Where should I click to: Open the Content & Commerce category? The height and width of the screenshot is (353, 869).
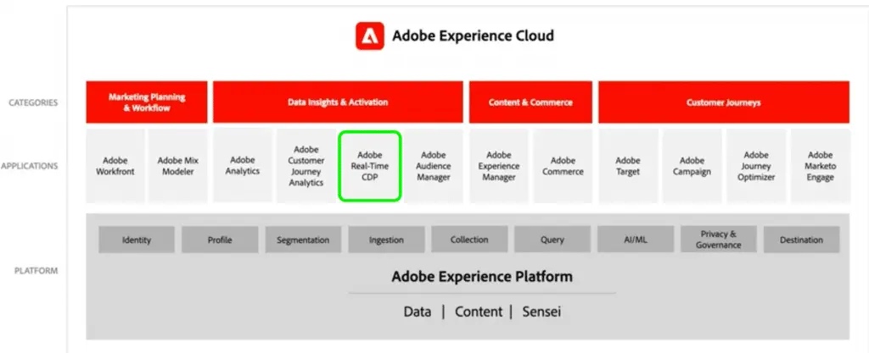pos(530,102)
